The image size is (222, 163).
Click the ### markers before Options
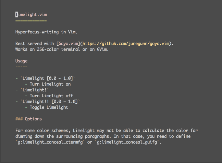tap(19, 119)
